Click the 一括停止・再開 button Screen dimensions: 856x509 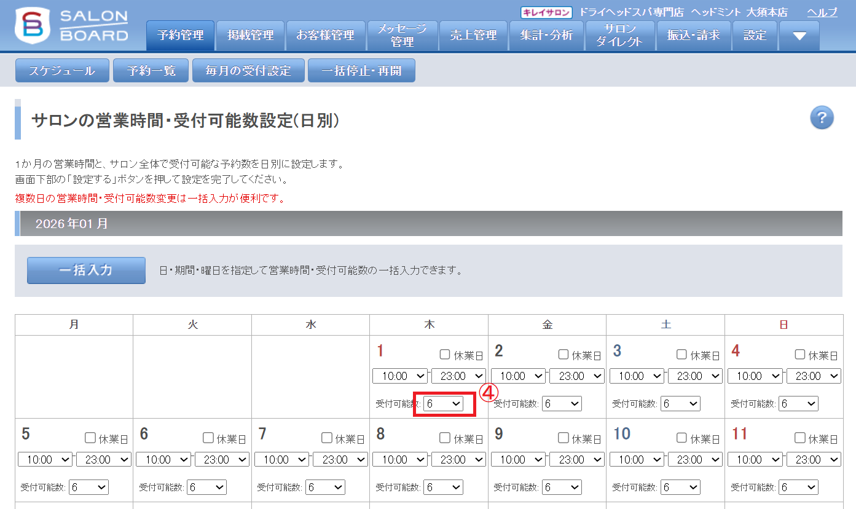(x=361, y=71)
